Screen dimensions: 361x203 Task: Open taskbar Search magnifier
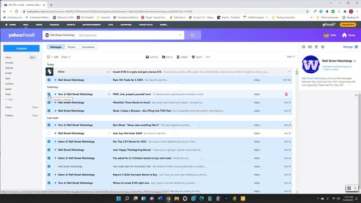tap(127, 198)
